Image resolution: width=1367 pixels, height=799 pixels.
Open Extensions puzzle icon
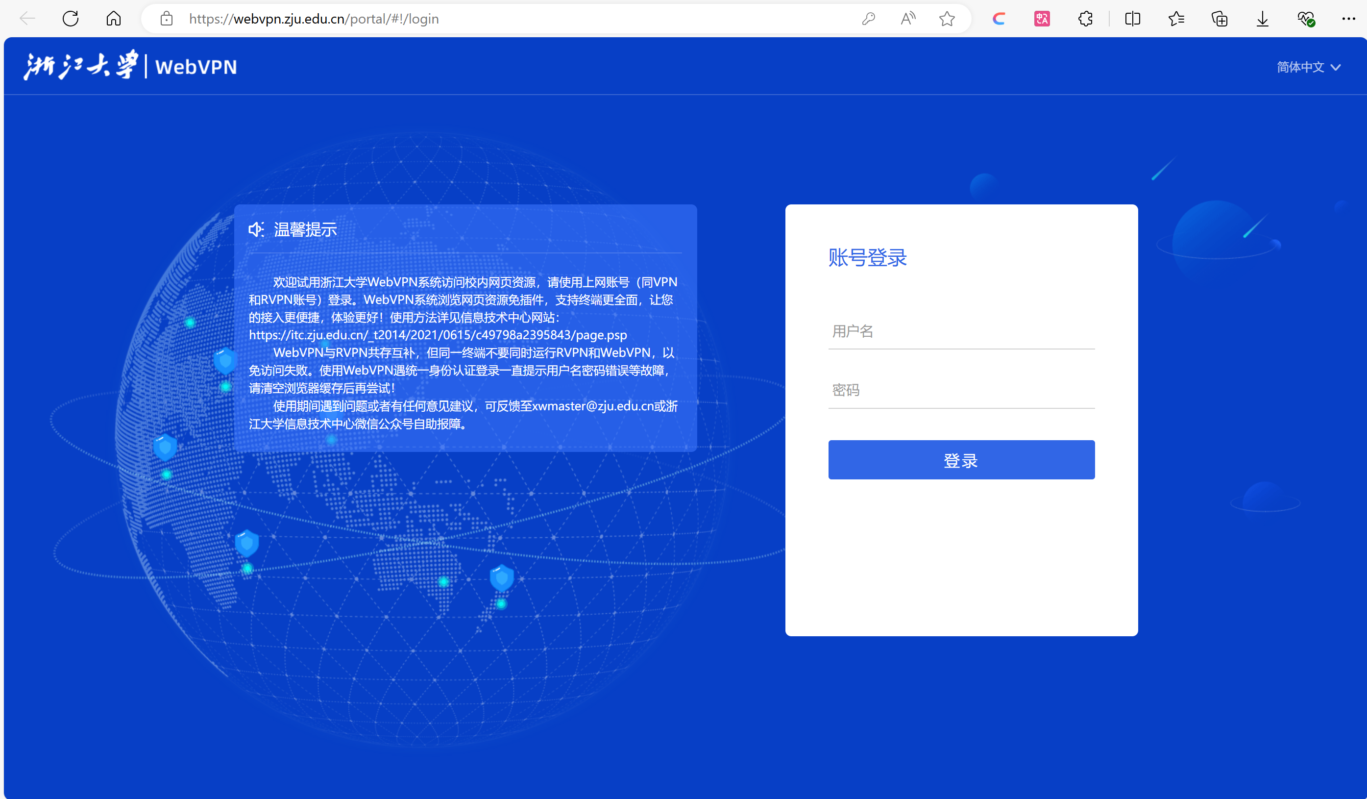pos(1085,19)
